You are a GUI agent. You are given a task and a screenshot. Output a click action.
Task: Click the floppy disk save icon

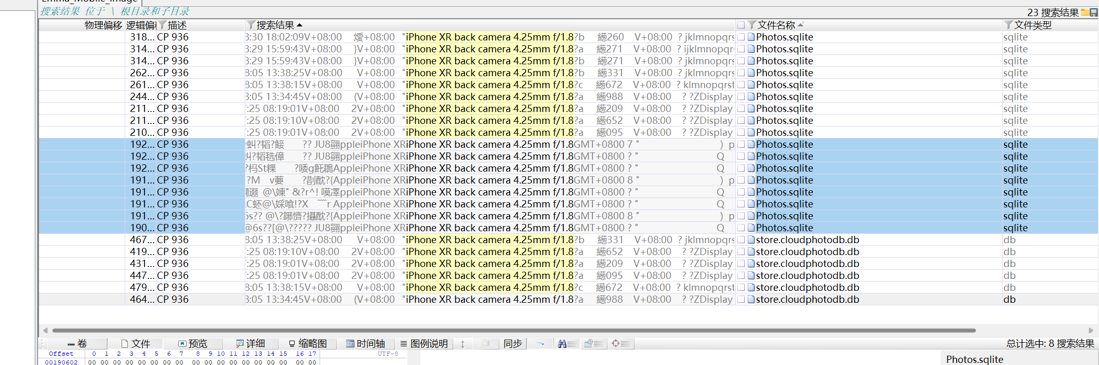[x=1093, y=12]
